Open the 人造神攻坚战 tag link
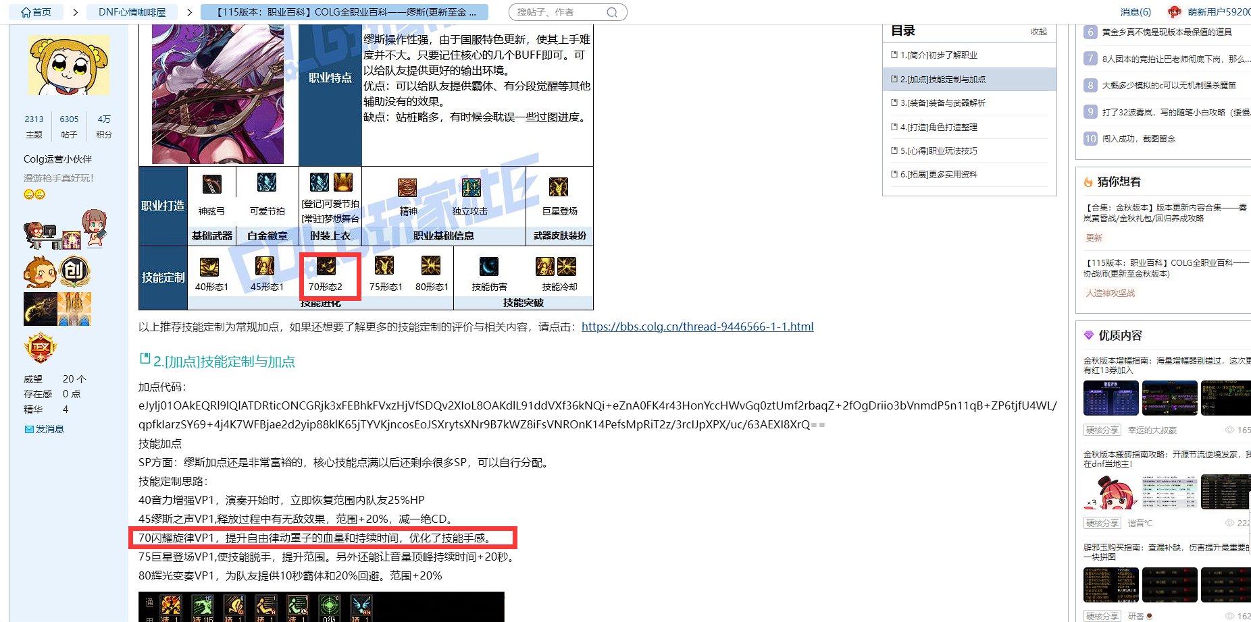This screenshot has width=1251, height=622. [1110, 293]
